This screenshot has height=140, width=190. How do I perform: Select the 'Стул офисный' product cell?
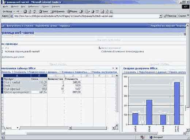point(17,89)
